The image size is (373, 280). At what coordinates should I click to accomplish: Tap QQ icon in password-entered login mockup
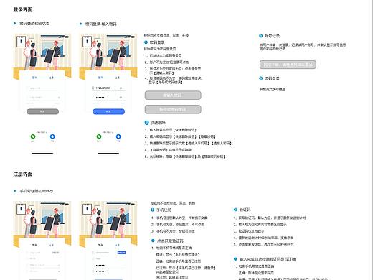(118, 136)
